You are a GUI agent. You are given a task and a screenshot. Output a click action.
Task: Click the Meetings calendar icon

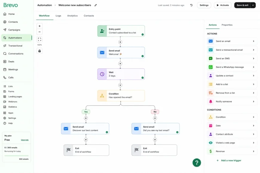tap(5, 69)
